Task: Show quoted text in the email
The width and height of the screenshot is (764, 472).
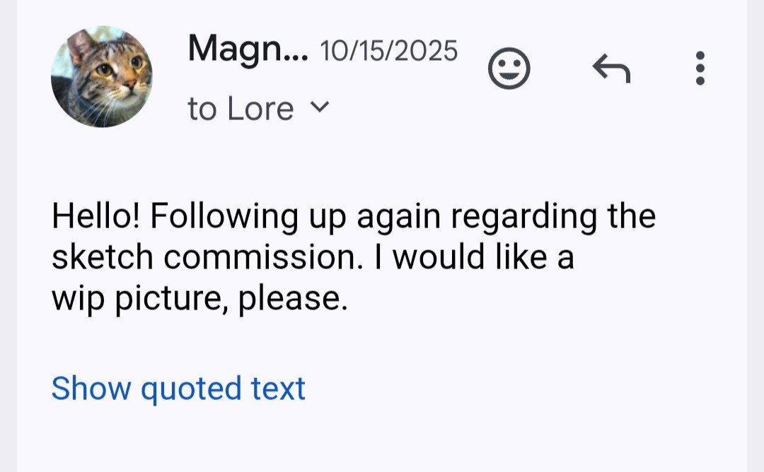Action: pyautogui.click(x=178, y=389)
